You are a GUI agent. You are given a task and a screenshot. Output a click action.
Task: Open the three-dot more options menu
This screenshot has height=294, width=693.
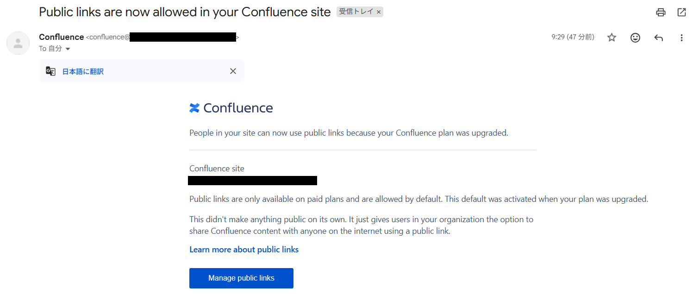point(681,38)
